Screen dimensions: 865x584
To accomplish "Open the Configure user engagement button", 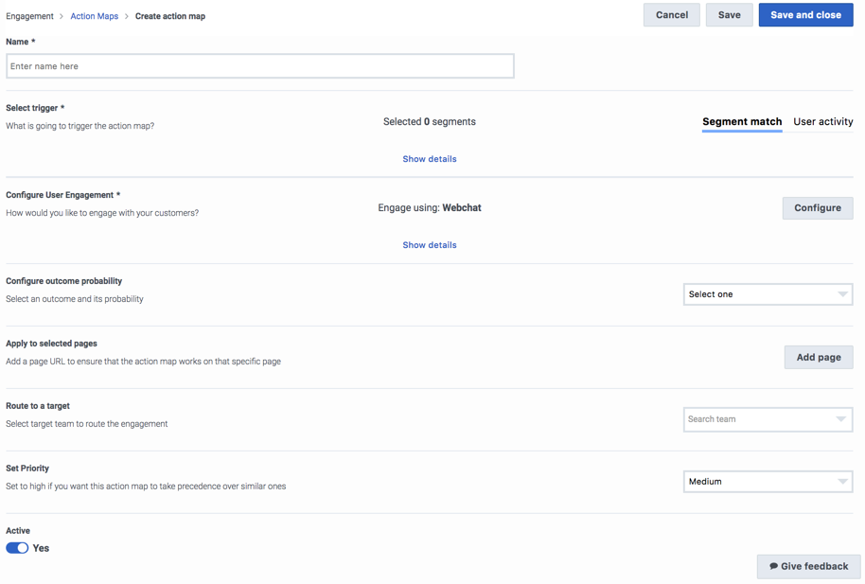I will (x=818, y=208).
